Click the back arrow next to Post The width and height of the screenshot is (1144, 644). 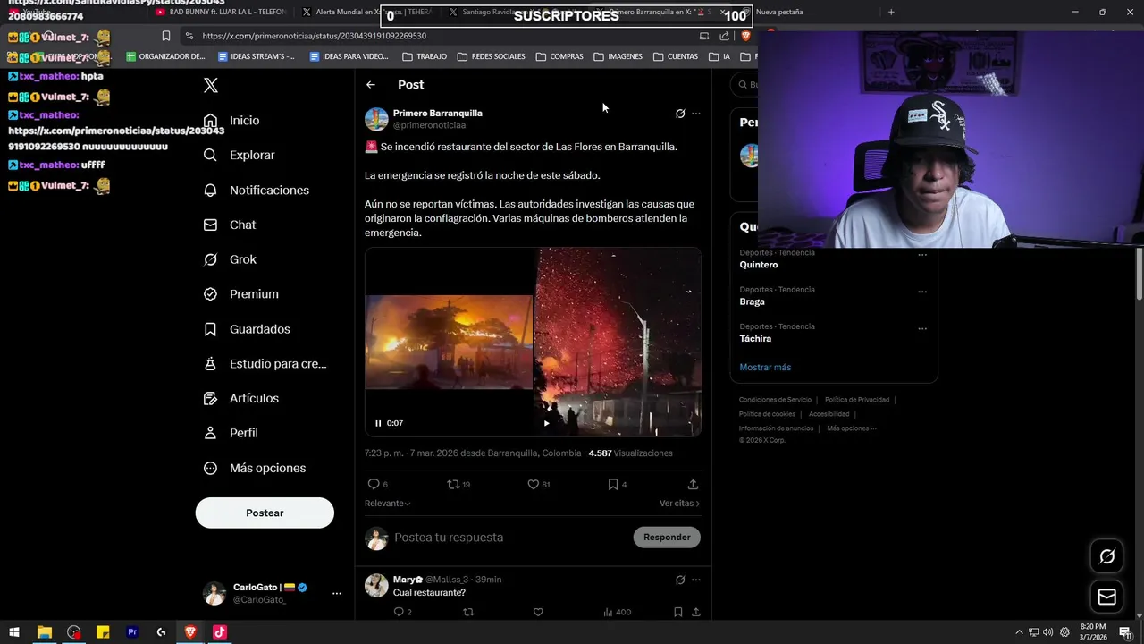(x=371, y=85)
